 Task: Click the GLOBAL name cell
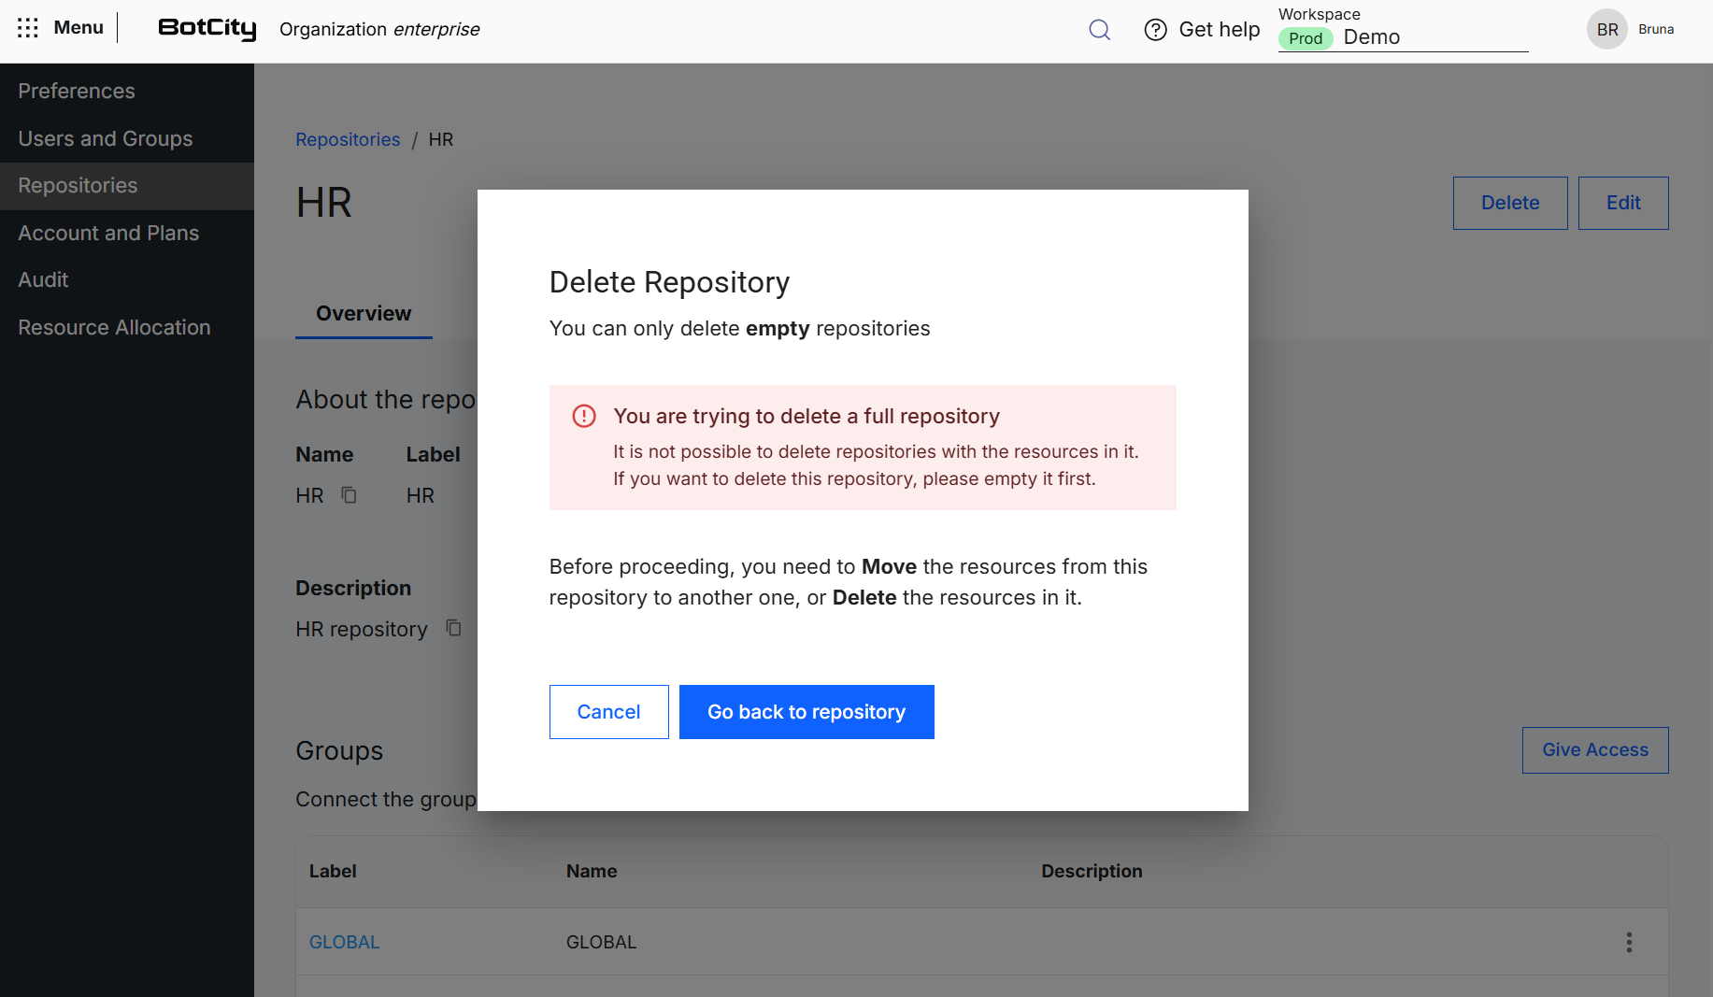coord(601,942)
